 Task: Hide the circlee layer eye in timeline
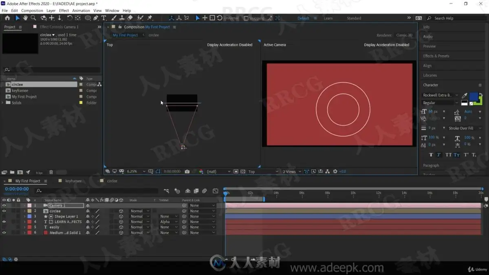coord(4,211)
